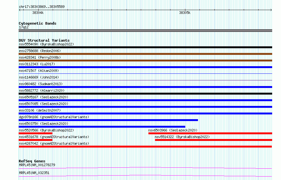
Task: Click the brown bar for esv2758688
Action: click(145, 54)
